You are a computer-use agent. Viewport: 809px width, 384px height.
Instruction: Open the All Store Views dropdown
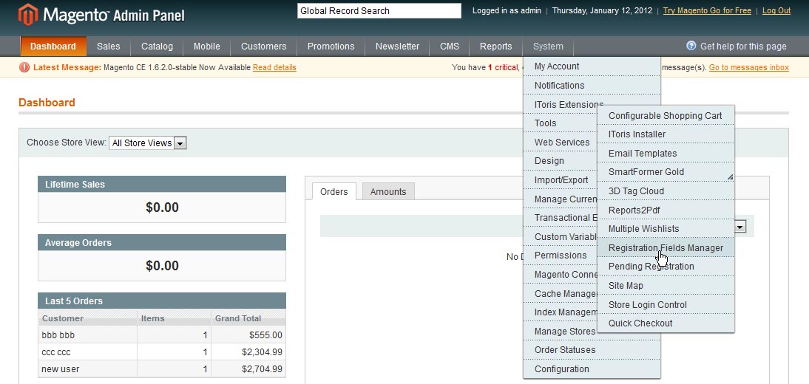(148, 143)
